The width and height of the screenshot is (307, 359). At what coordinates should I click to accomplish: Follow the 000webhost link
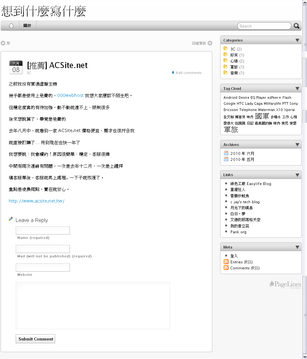pyautogui.click(x=70, y=95)
